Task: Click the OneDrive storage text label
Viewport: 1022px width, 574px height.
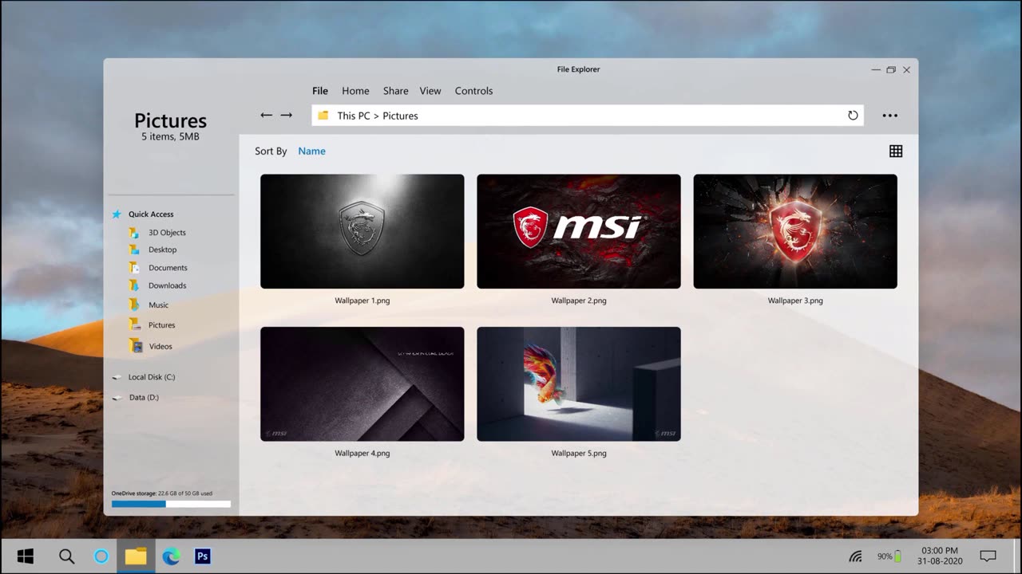Action: (162, 493)
